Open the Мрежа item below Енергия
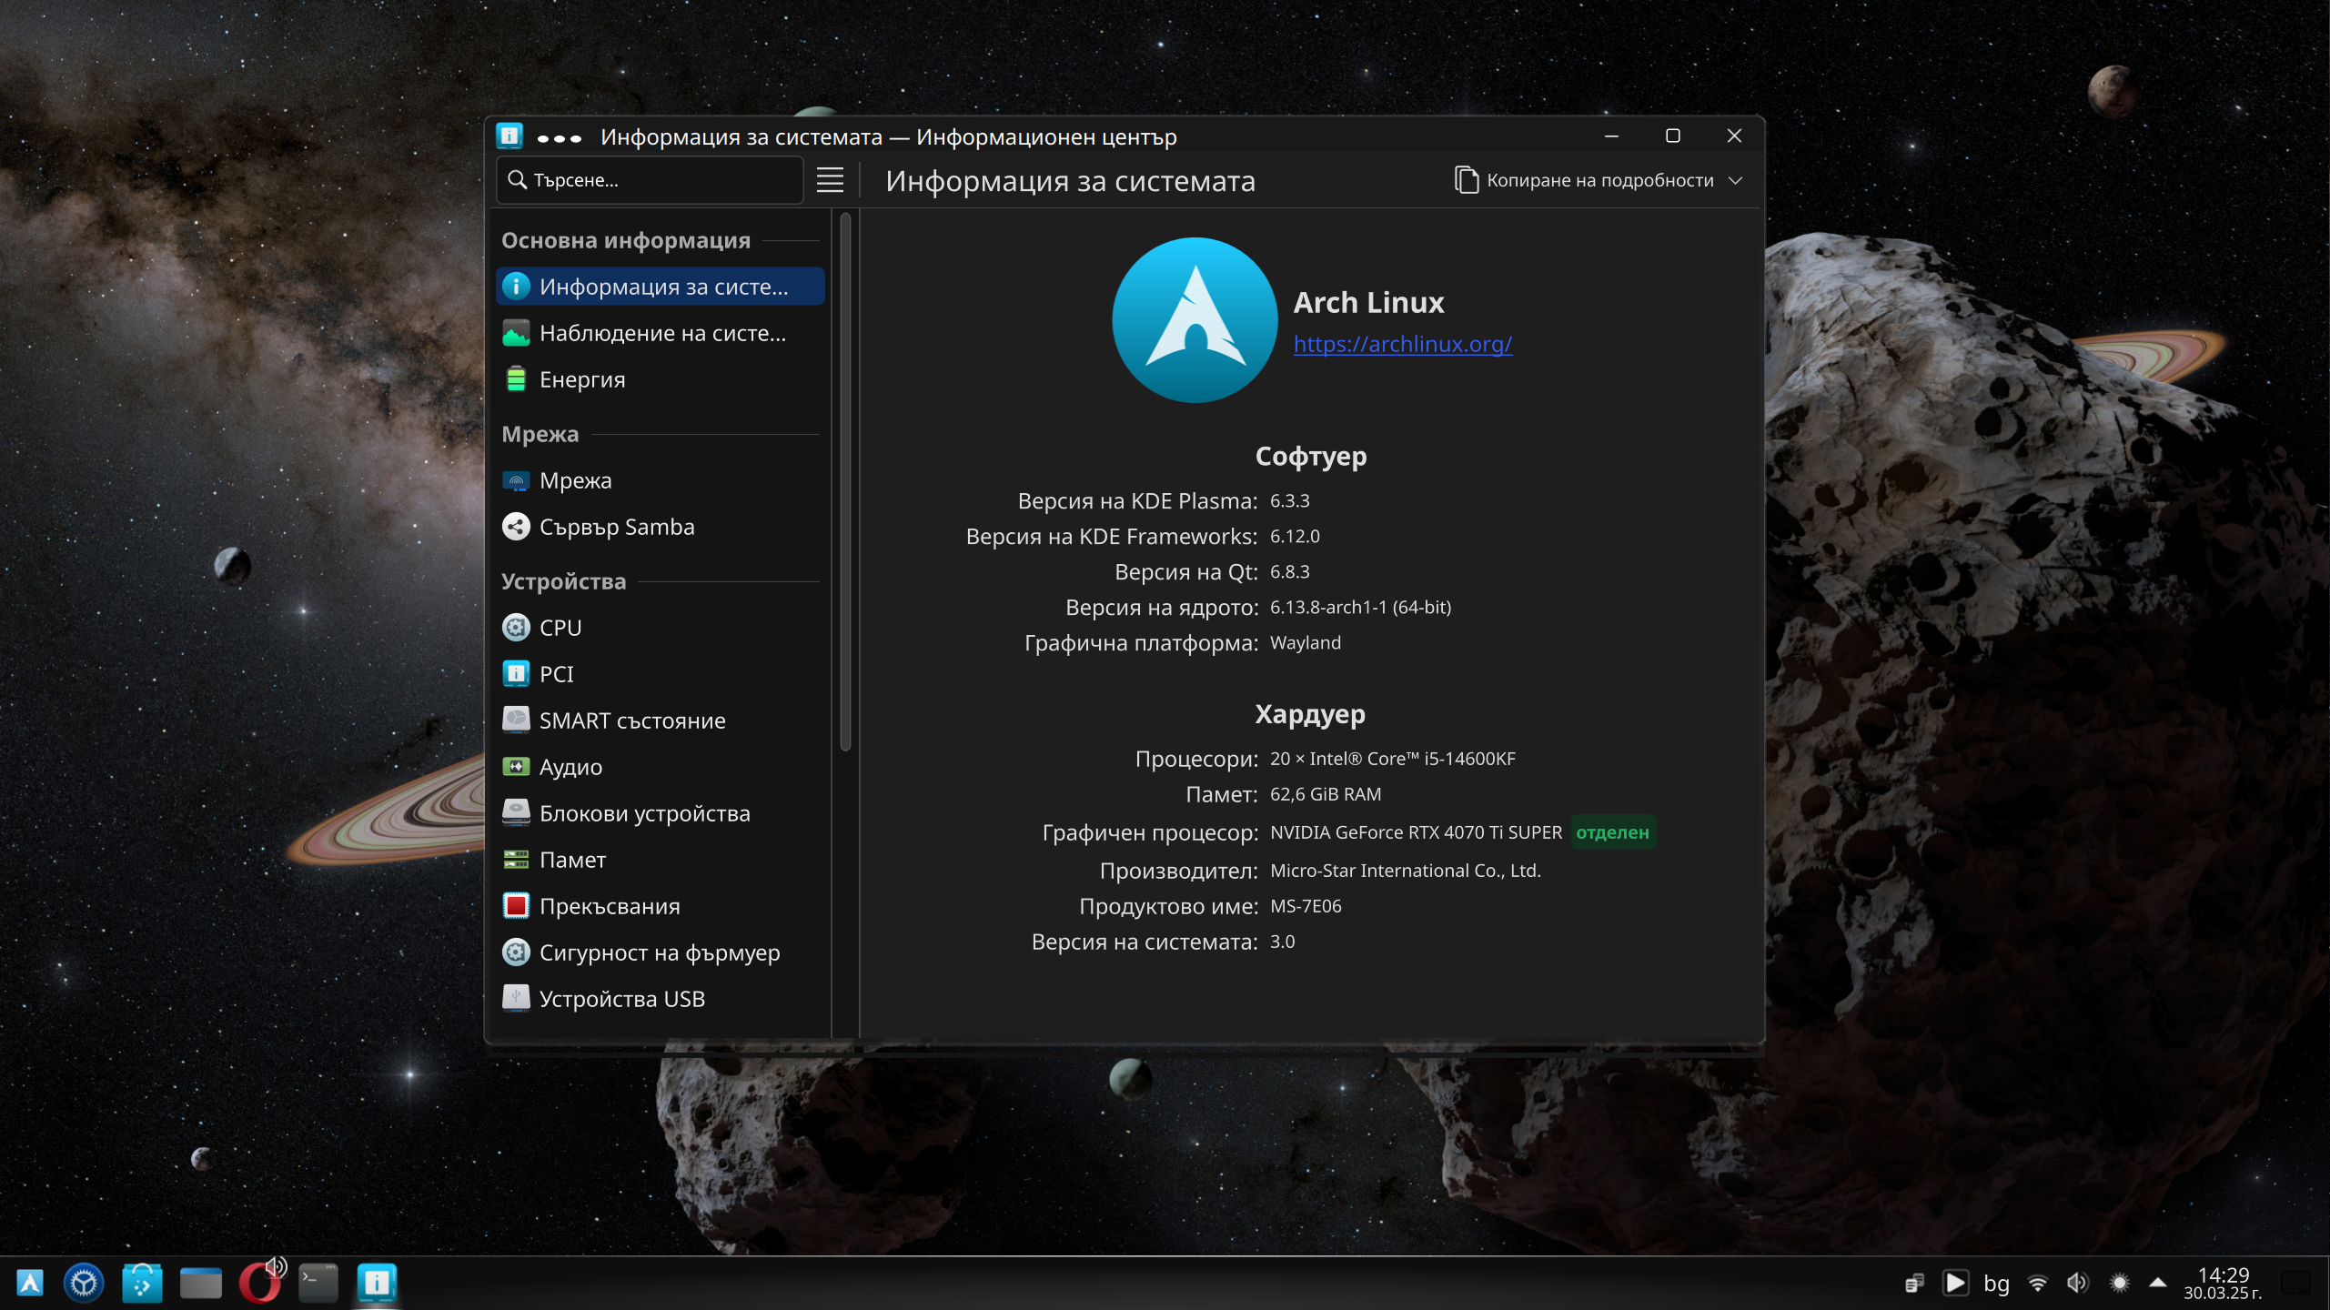The height and width of the screenshot is (1310, 2330). [661, 480]
